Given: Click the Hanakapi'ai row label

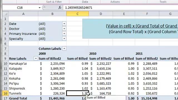Looking at the screenshot, I should (18, 64).
